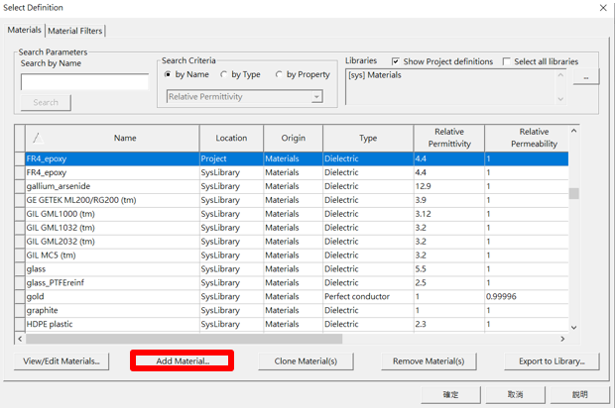Switch to the Material Filters tab
This screenshot has height=408, width=616.
[75, 31]
